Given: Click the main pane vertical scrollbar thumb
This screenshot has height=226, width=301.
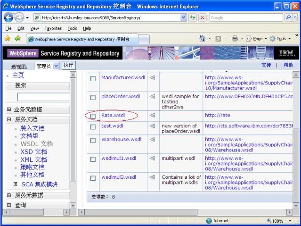Looking at the screenshot, I should (x=296, y=166).
